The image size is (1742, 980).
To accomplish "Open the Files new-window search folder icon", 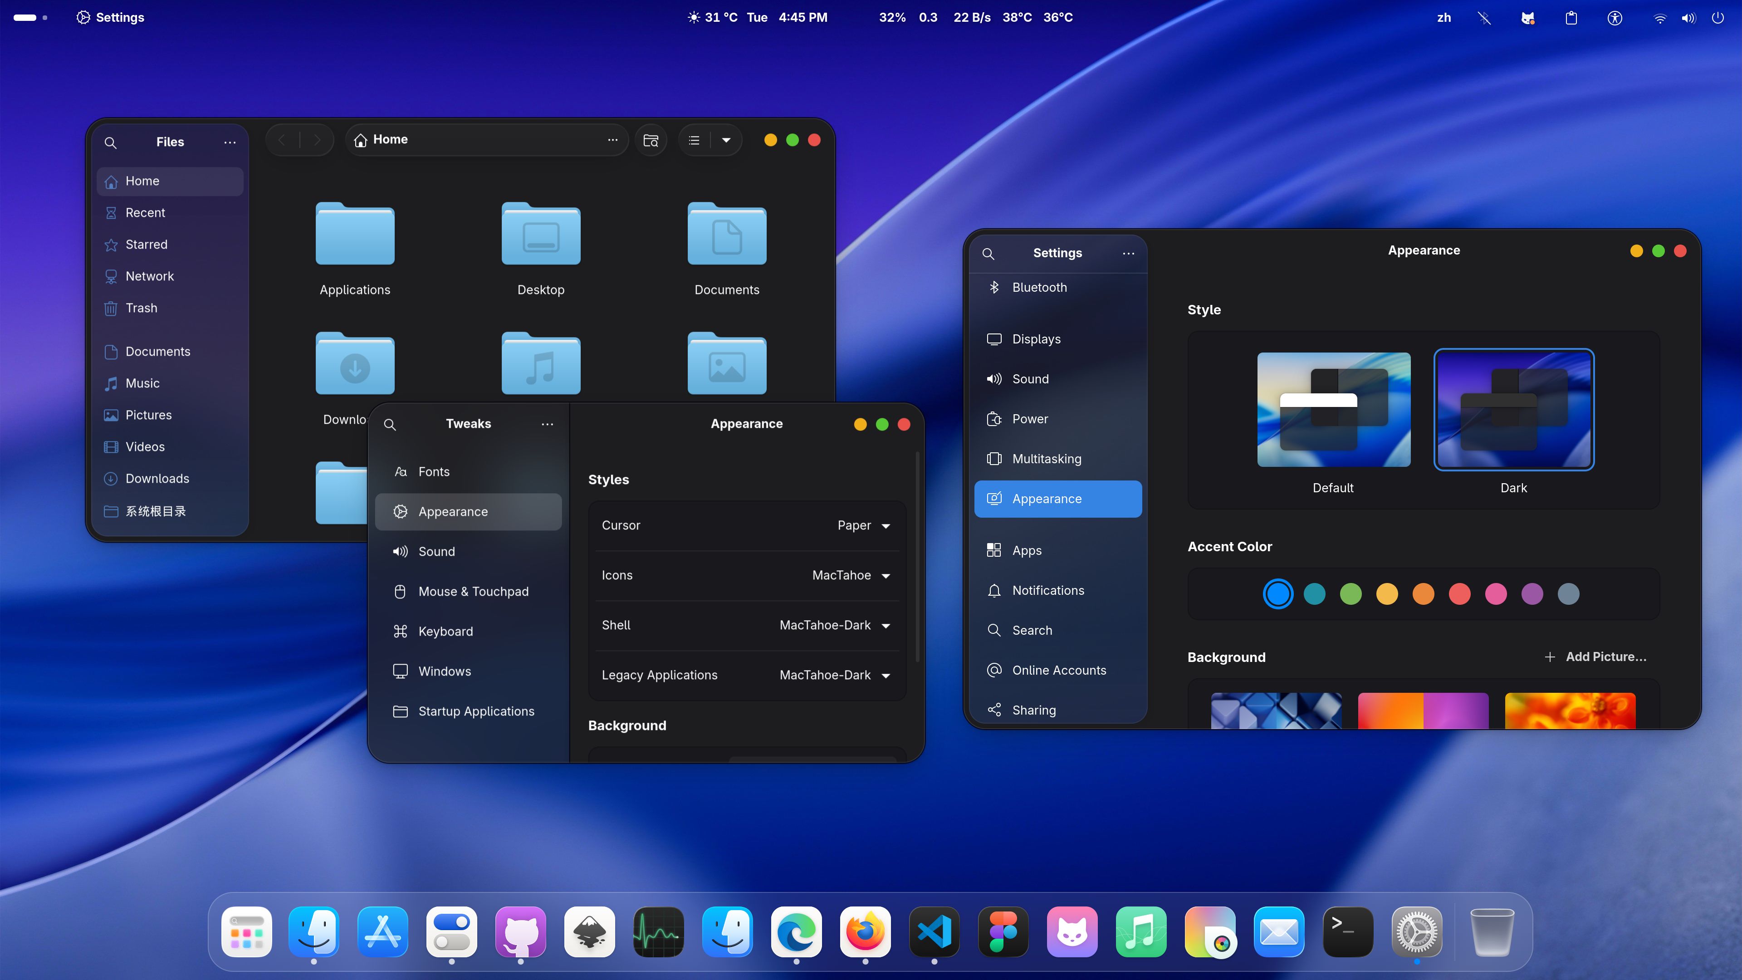I will click(x=651, y=140).
